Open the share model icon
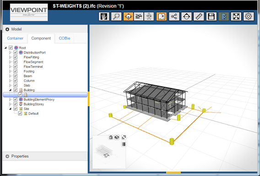This screenshot has height=176, width=260. coord(174,16)
